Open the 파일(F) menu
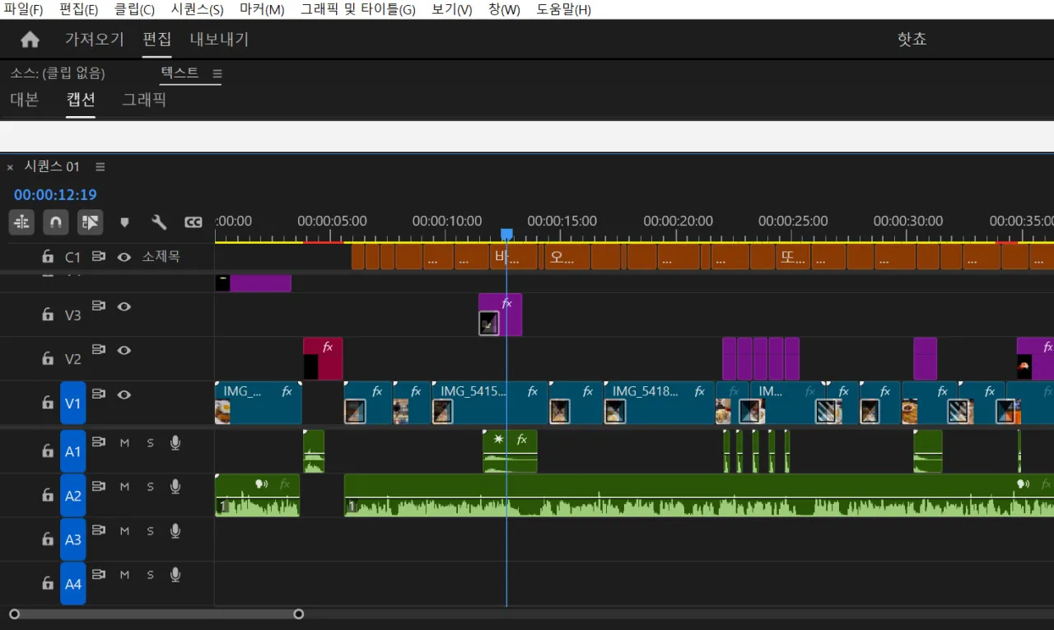Screen dimensions: 1054x630 pos(23,10)
